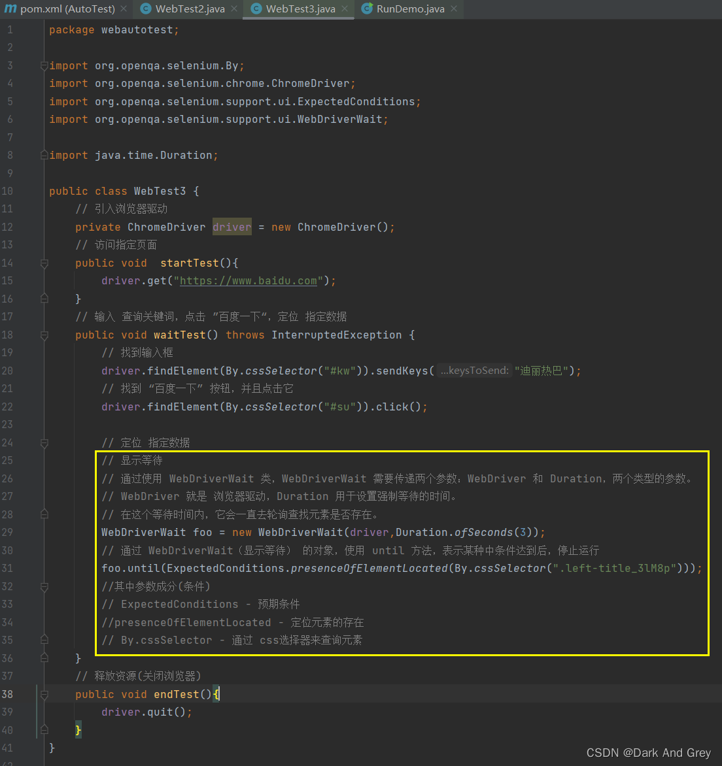Screen dimensions: 722x766
Task: Click driver.quit() on line 39
Action: tap(146, 712)
